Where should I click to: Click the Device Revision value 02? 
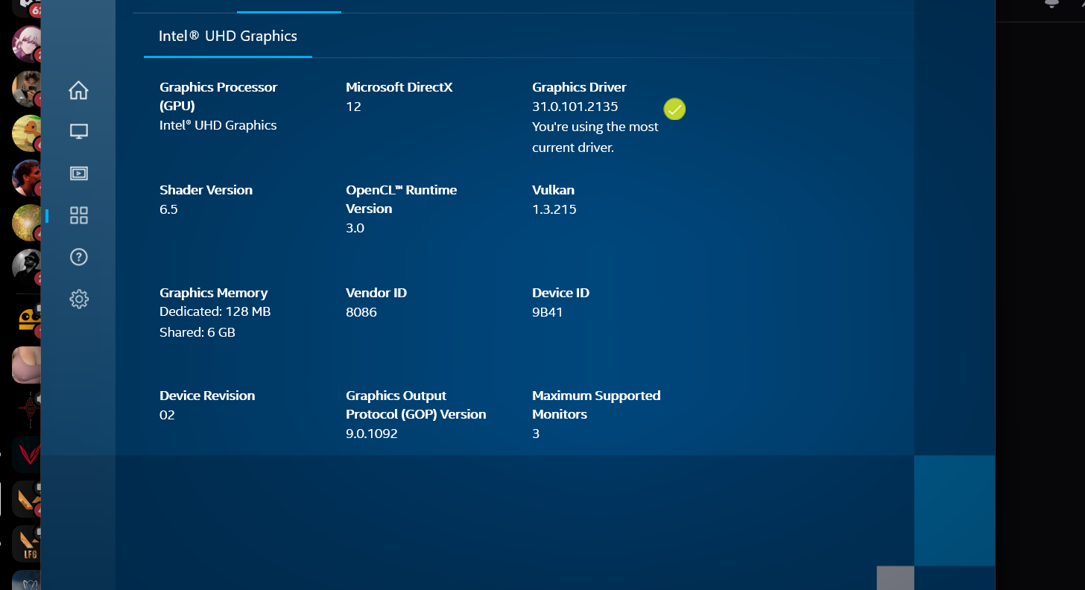167,415
